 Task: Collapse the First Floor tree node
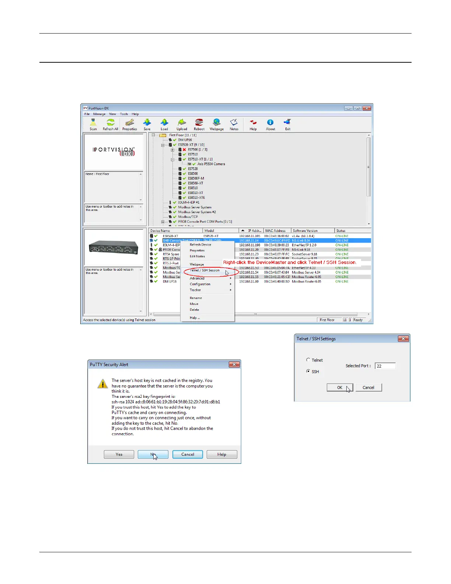coord(153,135)
